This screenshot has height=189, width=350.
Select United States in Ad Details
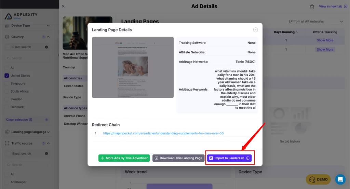74,86
